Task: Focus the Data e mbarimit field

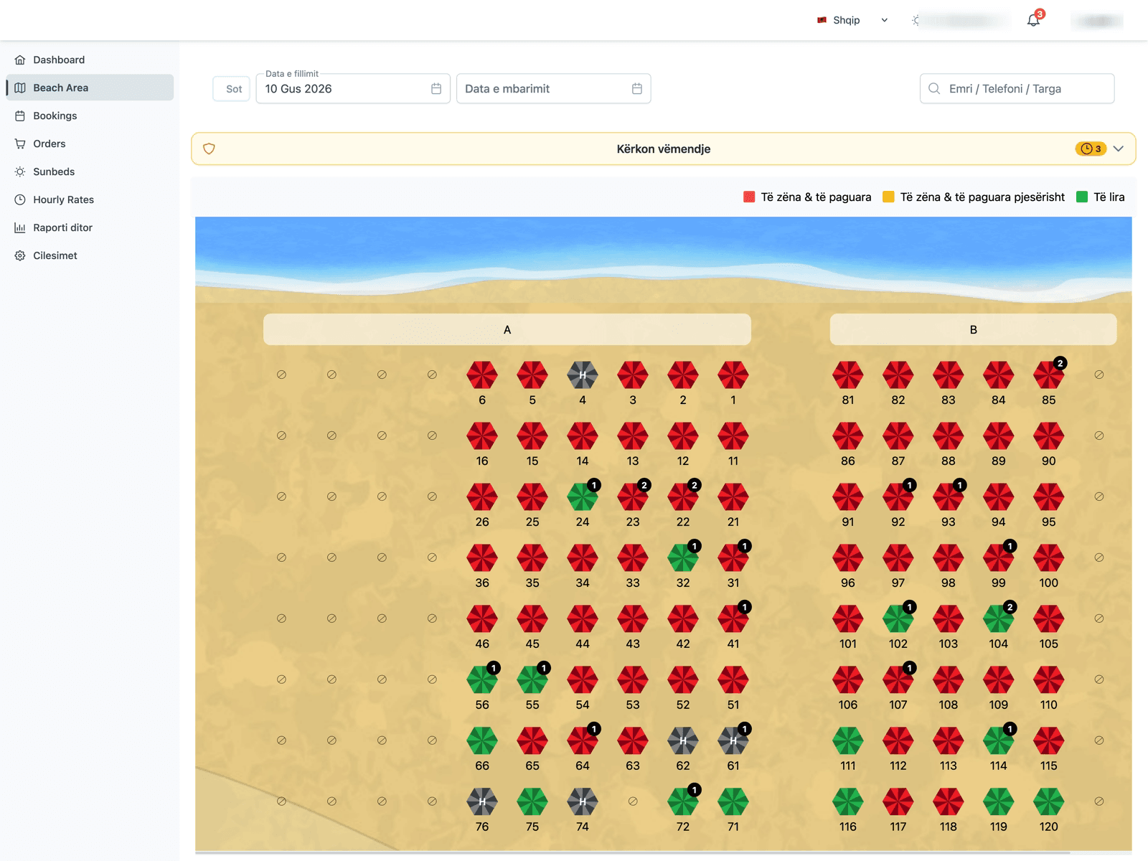Action: (x=554, y=89)
